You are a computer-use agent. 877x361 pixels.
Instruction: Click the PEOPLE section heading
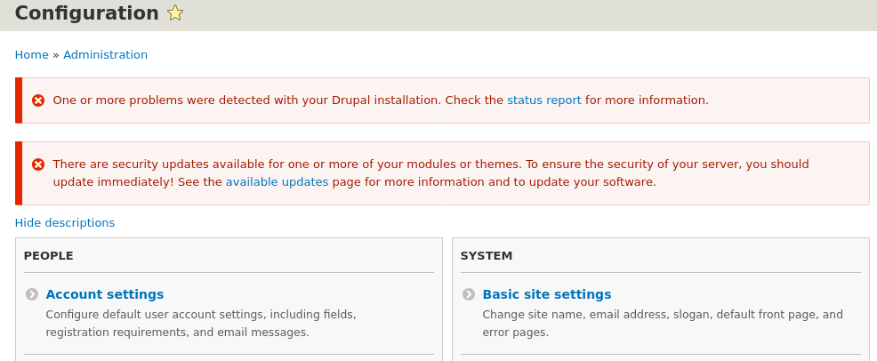pos(49,256)
